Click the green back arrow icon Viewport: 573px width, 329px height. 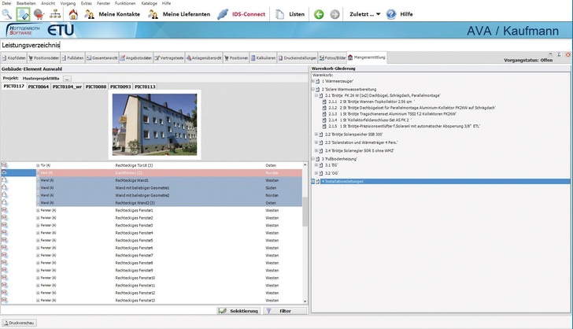(x=319, y=14)
